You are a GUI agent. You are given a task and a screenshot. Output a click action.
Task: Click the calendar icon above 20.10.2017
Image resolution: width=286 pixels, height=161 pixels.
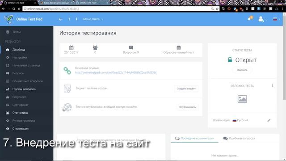(71, 48)
